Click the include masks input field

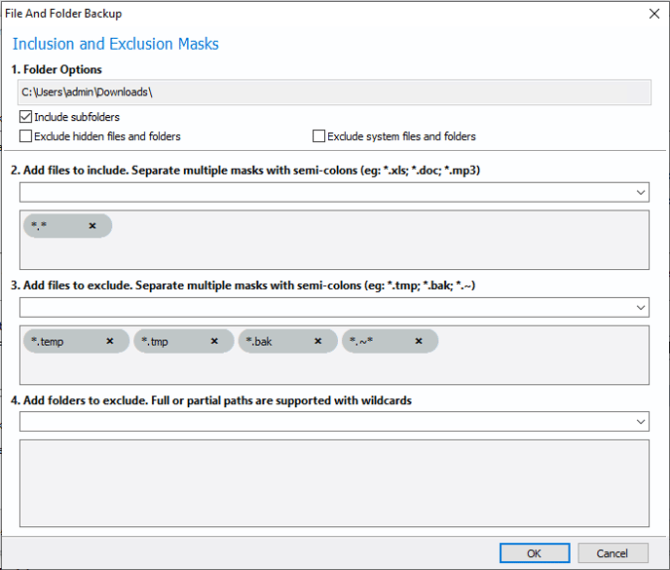(326, 192)
